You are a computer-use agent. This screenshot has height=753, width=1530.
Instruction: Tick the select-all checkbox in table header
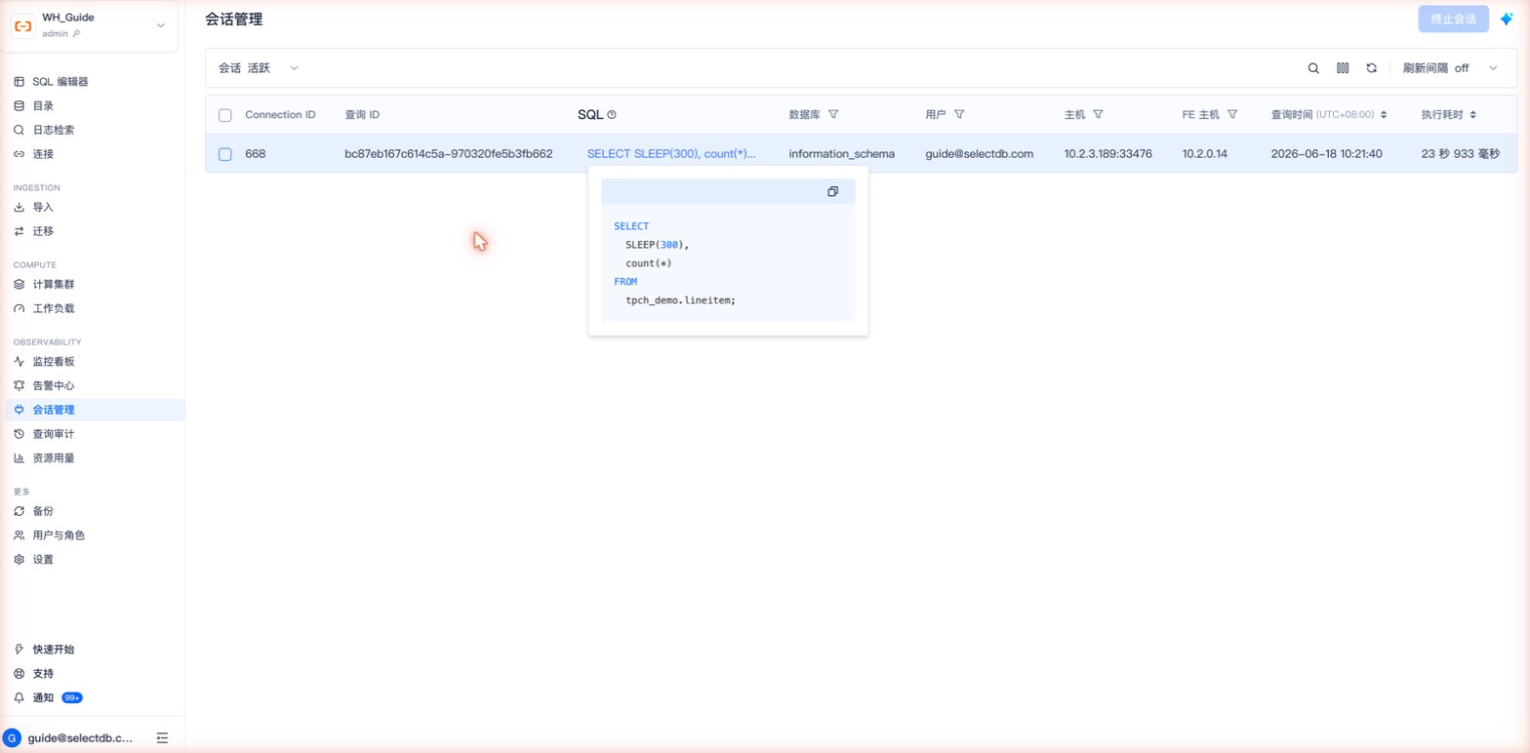point(225,115)
